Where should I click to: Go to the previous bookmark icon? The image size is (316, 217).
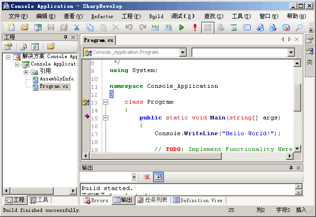pyautogui.click(x=260, y=27)
